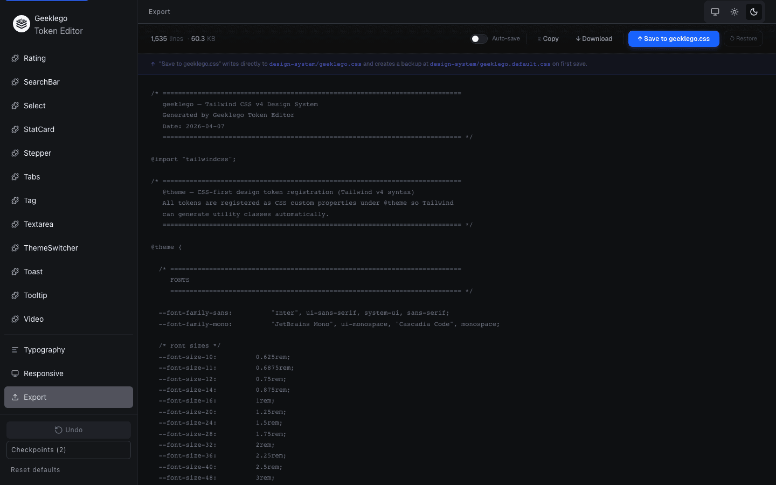
Task: Click the Export breadcrumb title
Action: (x=160, y=12)
